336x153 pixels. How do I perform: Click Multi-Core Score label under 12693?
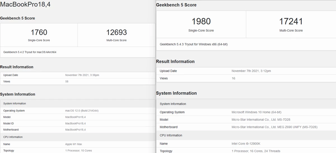tap(116, 40)
